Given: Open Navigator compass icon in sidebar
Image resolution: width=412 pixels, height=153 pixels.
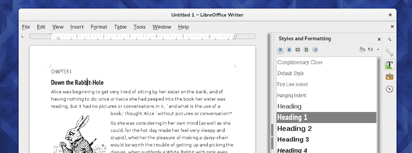Looking at the screenshot, I should 389,89.
